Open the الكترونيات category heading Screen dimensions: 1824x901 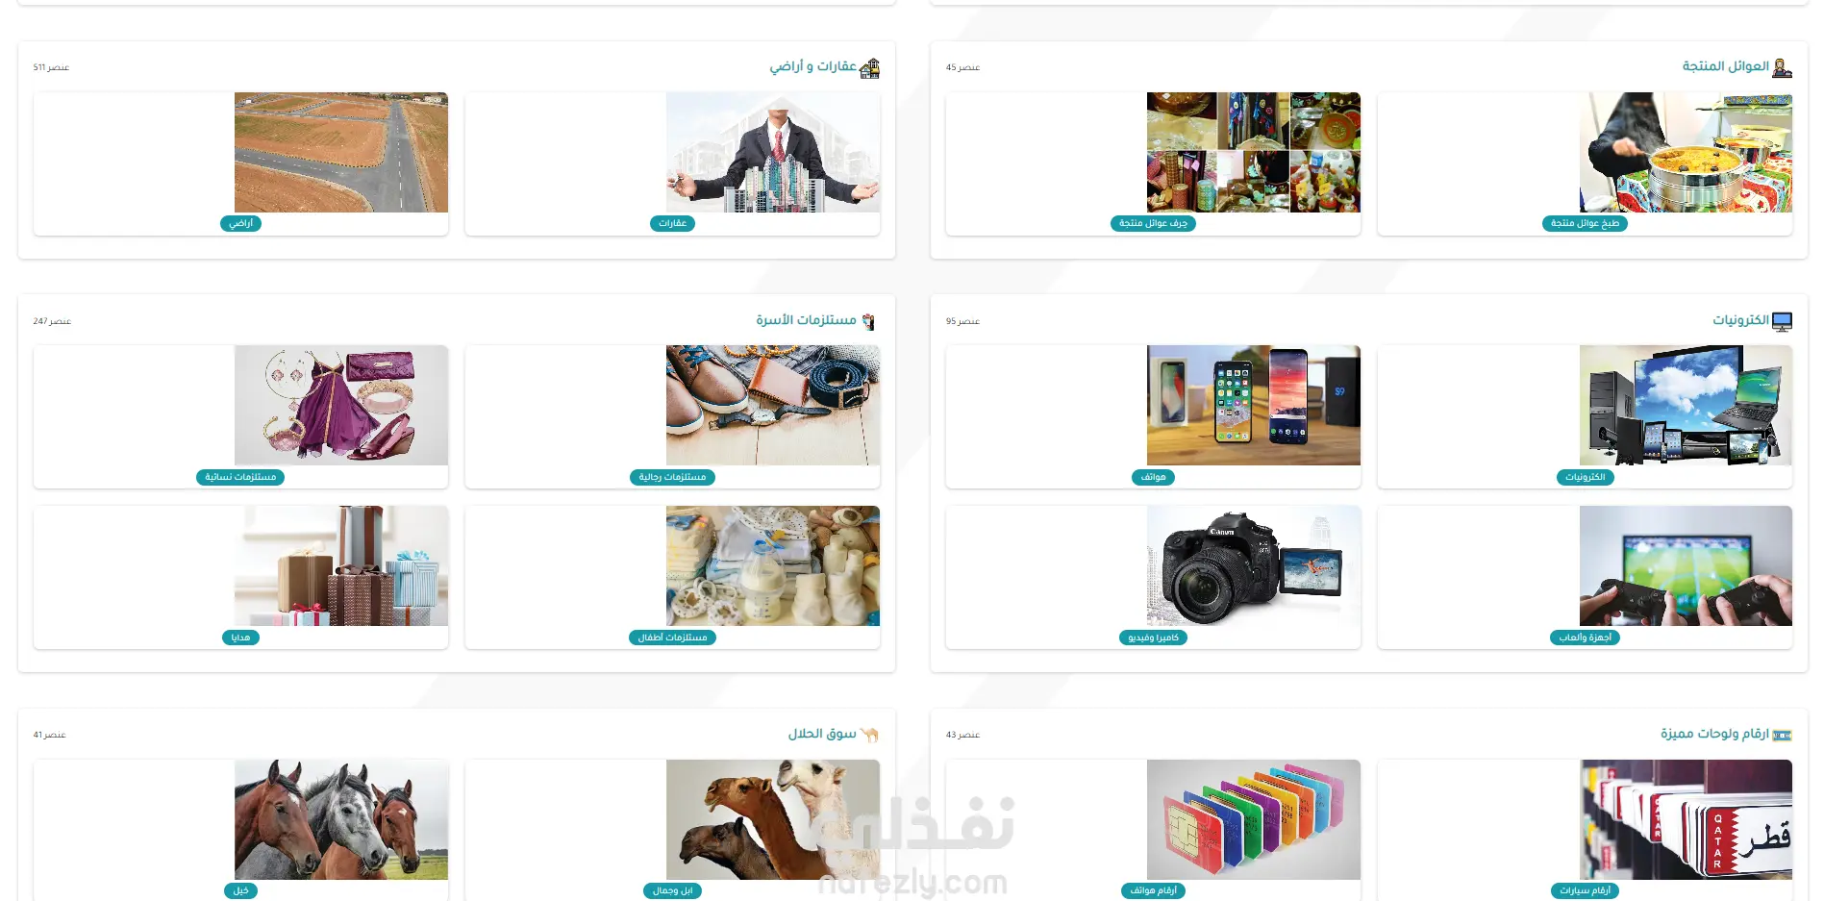point(1740,320)
